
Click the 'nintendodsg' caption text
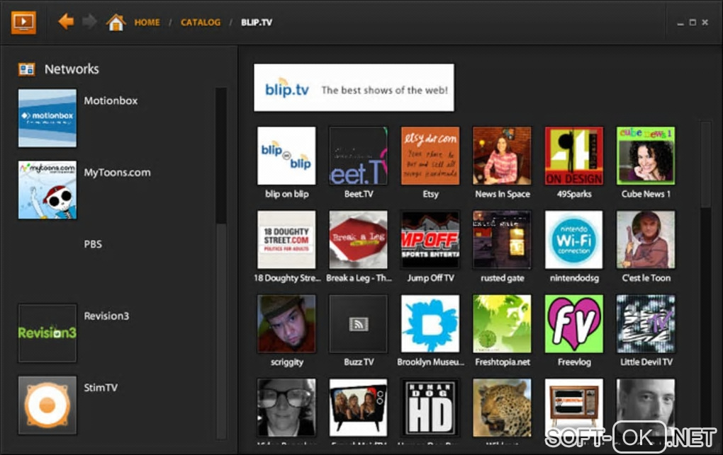[574, 277]
